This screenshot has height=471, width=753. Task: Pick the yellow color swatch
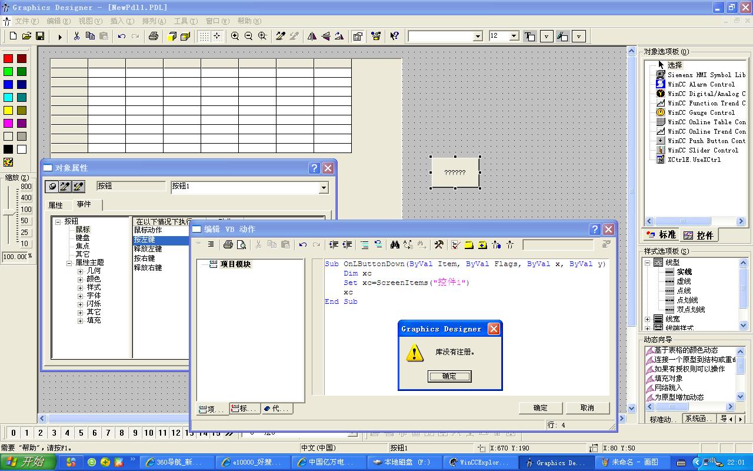tap(8, 110)
